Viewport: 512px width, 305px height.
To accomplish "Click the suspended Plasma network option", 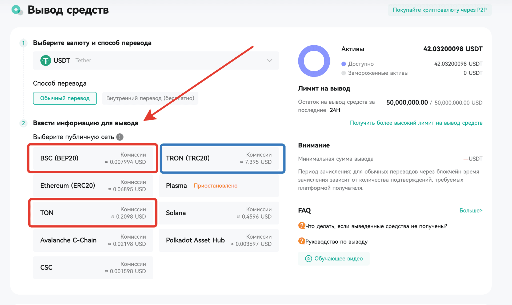I will (x=219, y=186).
